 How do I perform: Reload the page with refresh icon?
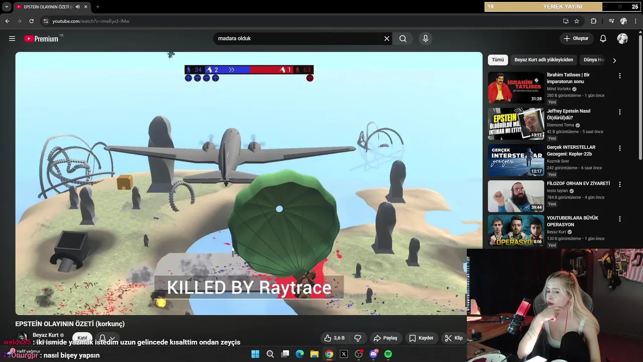pyautogui.click(x=31, y=21)
